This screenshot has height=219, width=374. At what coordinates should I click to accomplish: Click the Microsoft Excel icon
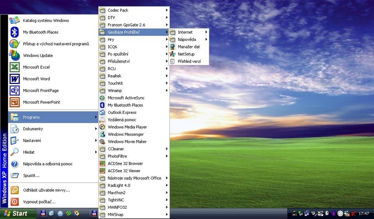coord(14,67)
